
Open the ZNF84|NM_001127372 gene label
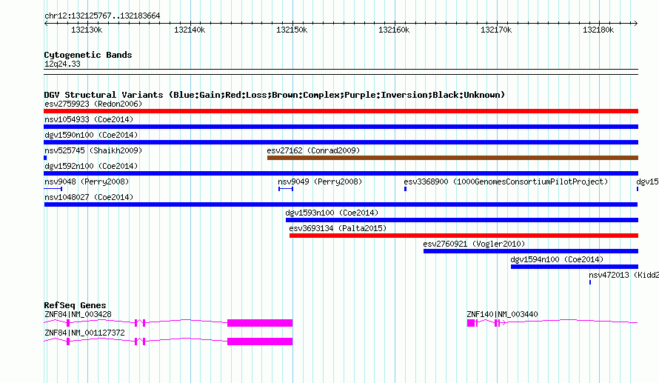(x=84, y=333)
